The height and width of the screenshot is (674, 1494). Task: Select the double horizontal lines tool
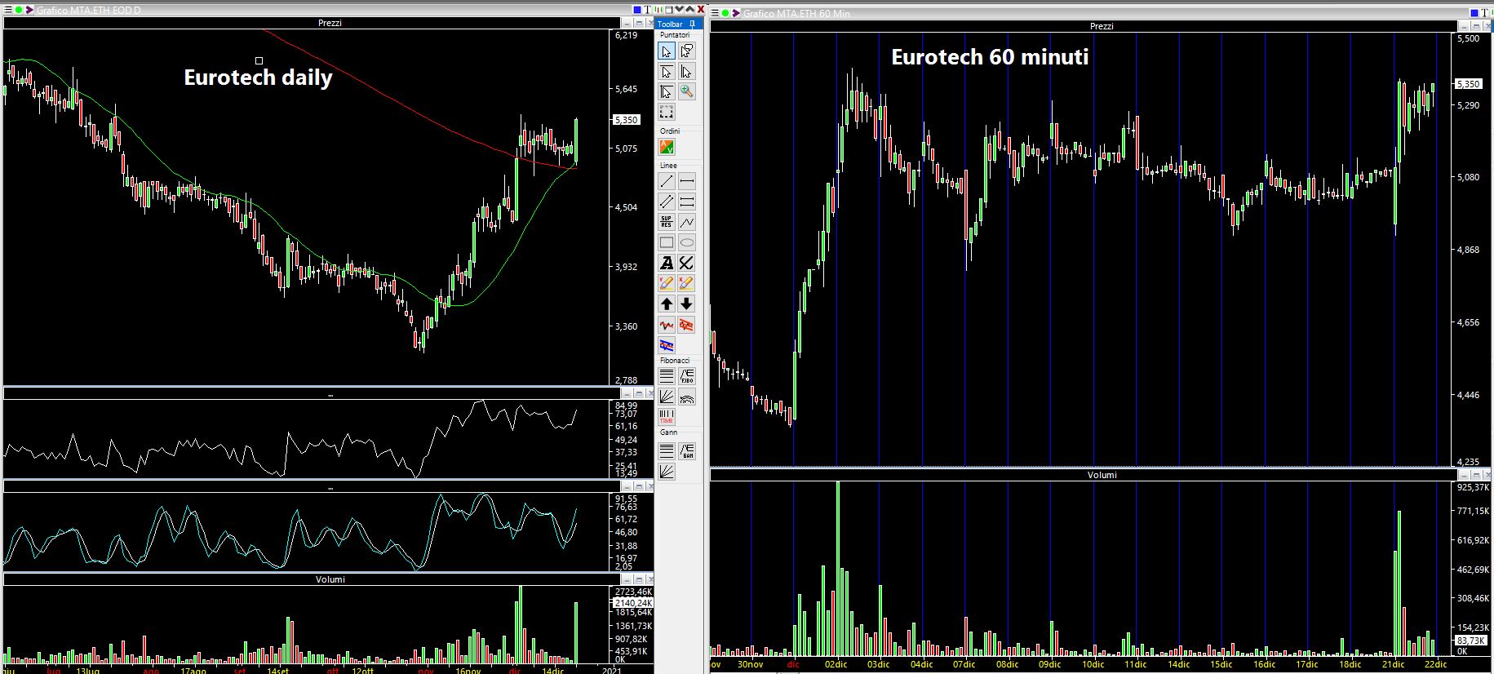click(687, 202)
